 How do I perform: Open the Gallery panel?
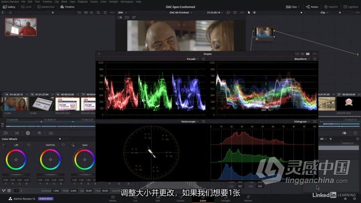click(x=9, y=7)
